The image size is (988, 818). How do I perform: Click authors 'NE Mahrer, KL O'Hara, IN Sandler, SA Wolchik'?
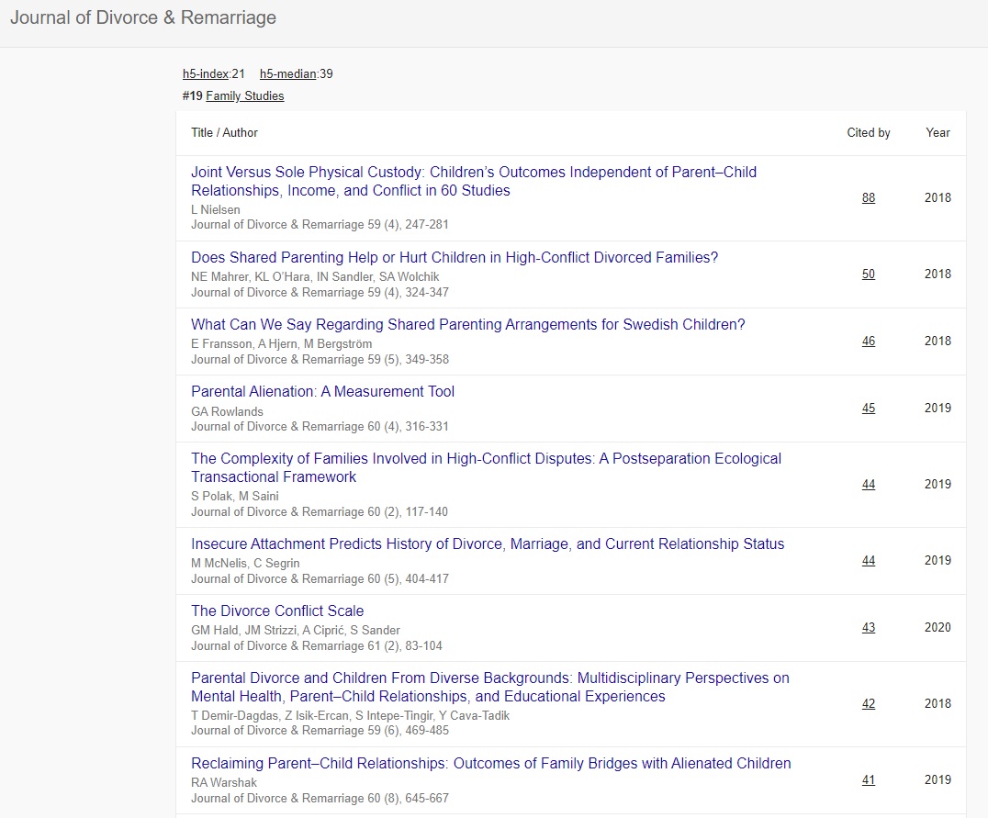point(315,276)
